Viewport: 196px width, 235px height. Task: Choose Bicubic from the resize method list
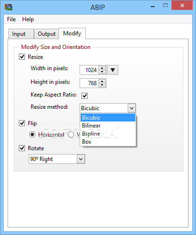(108, 118)
